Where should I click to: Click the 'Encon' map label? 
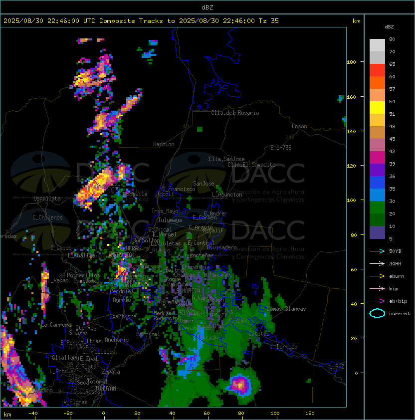pos(299,126)
